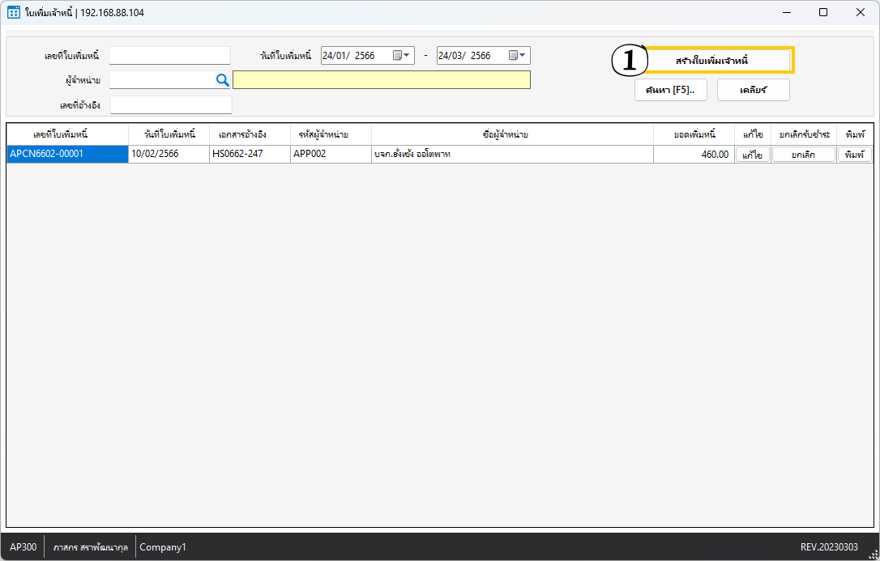Click the ยอดเพิ่มหนี้ column header
This screenshot has height=561, width=880.
pos(694,134)
